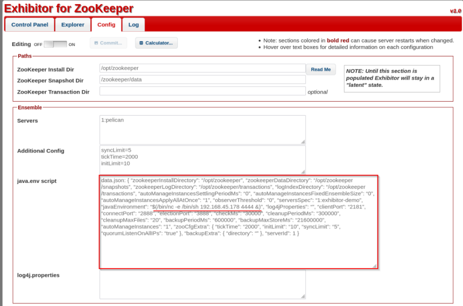The height and width of the screenshot is (306, 463).
Task: Click the Servers label
Action: pyautogui.click(x=28, y=121)
